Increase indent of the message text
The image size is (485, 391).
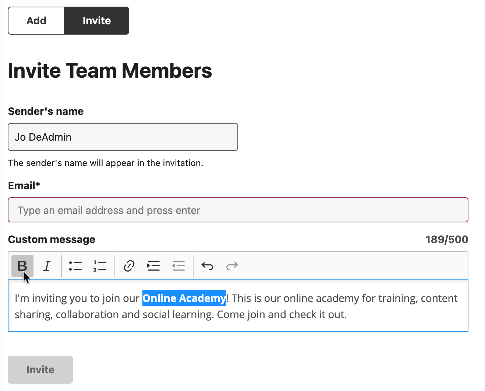pos(153,265)
